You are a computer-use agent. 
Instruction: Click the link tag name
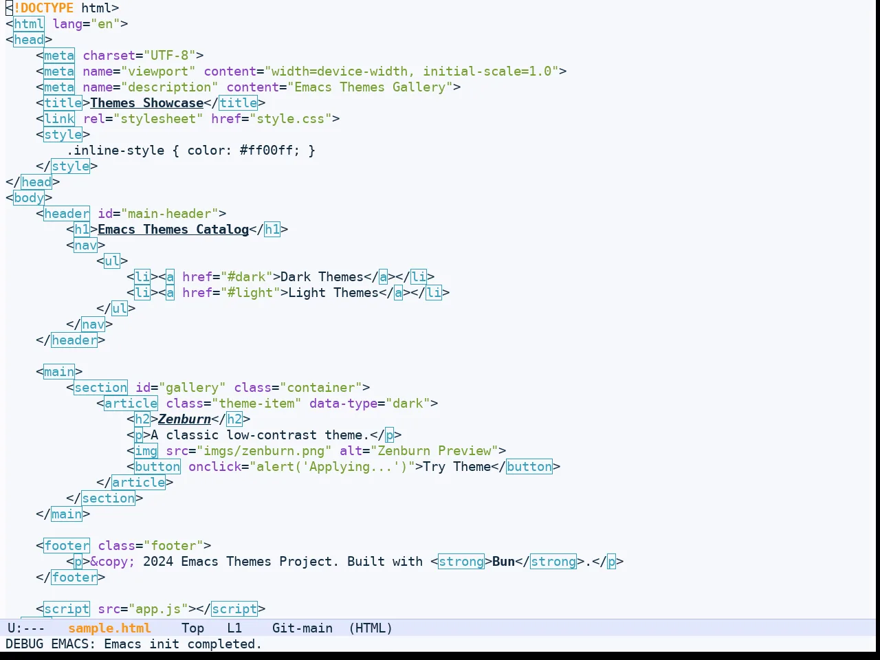tap(59, 119)
